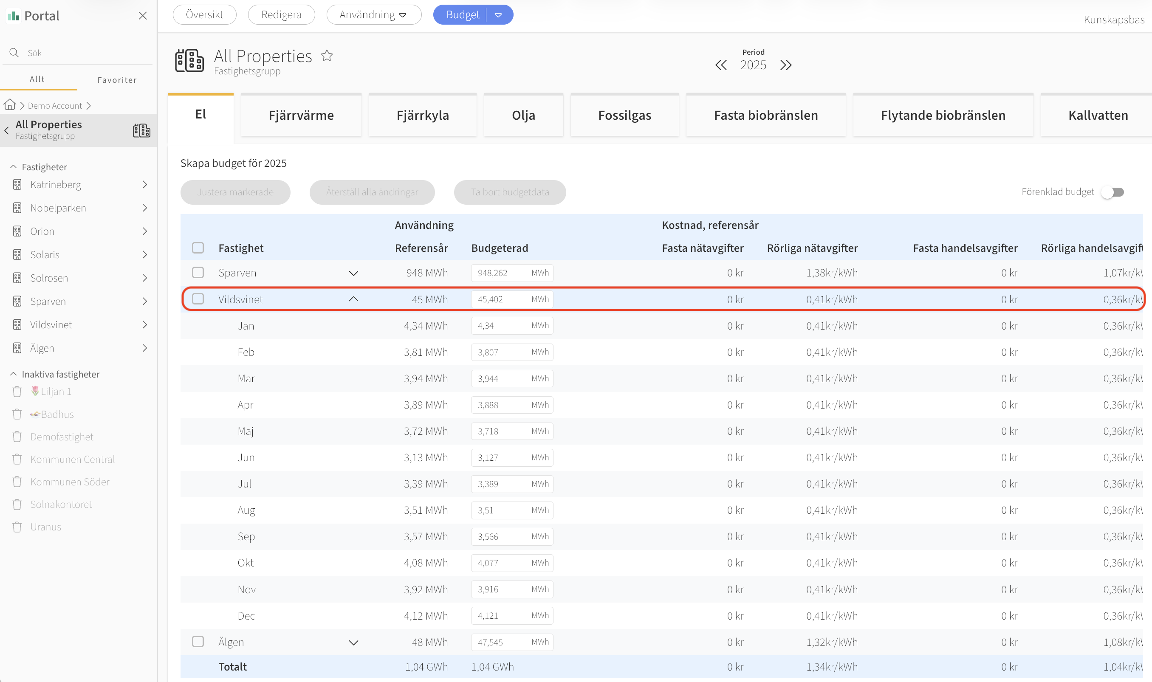This screenshot has width=1152, height=682.
Task: Click building icon next to sidebar Älgen
Action: click(17, 348)
